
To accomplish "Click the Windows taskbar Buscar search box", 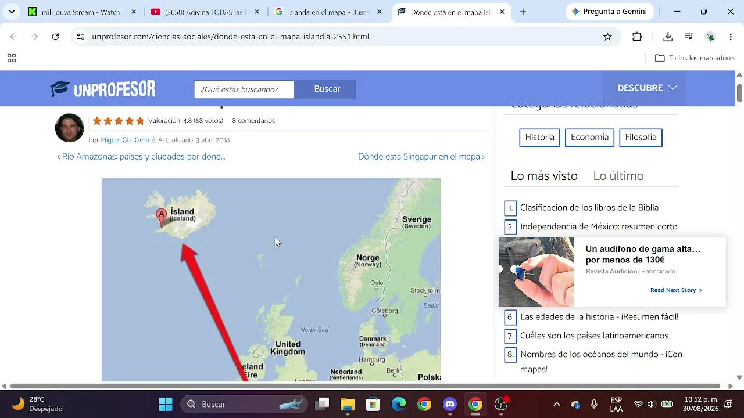I will (243, 404).
